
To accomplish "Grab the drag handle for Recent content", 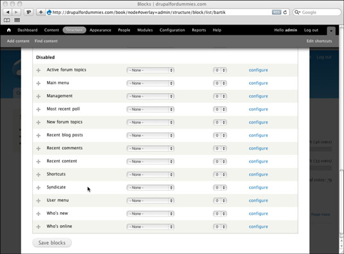I will 39,161.
